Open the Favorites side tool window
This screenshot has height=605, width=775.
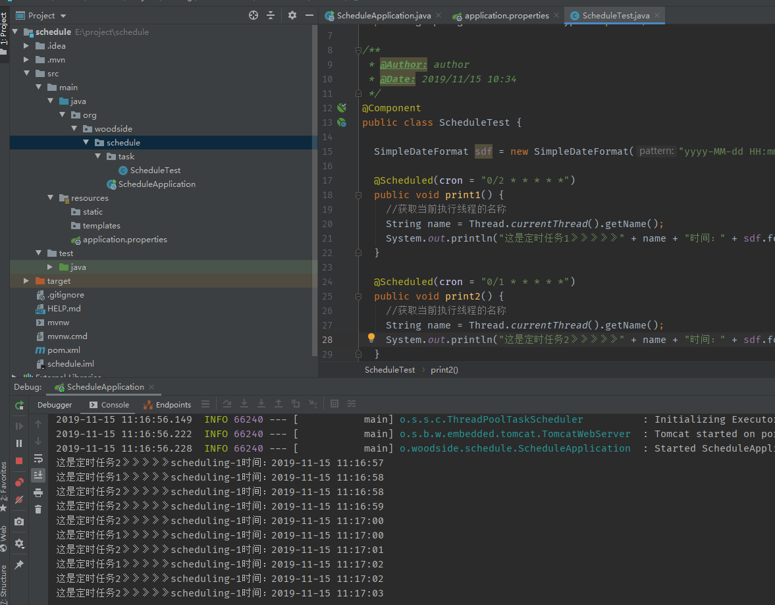[x=4, y=487]
